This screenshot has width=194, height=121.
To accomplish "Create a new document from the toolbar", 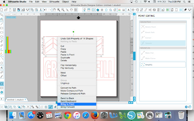I will coord(2,10).
